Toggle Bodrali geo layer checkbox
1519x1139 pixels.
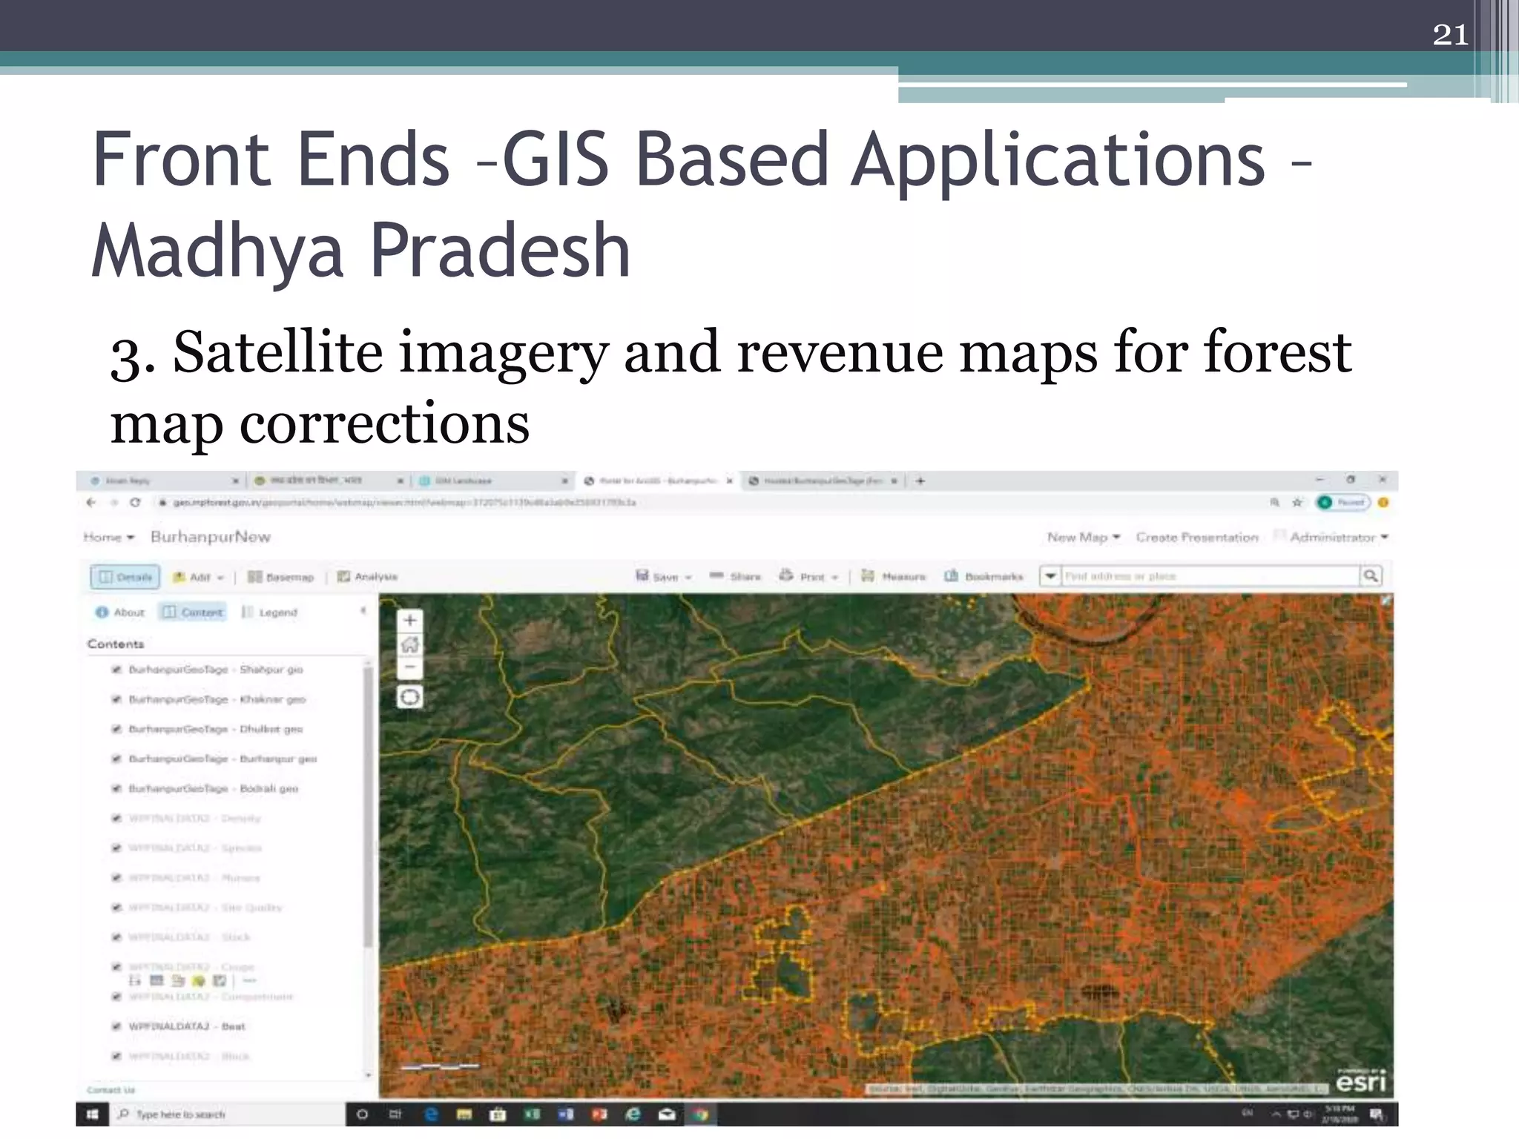click(116, 788)
